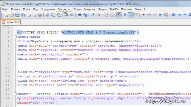This screenshot has width=191, height=107.
Task: Open the Опции menu
Action: tap(78, 9)
